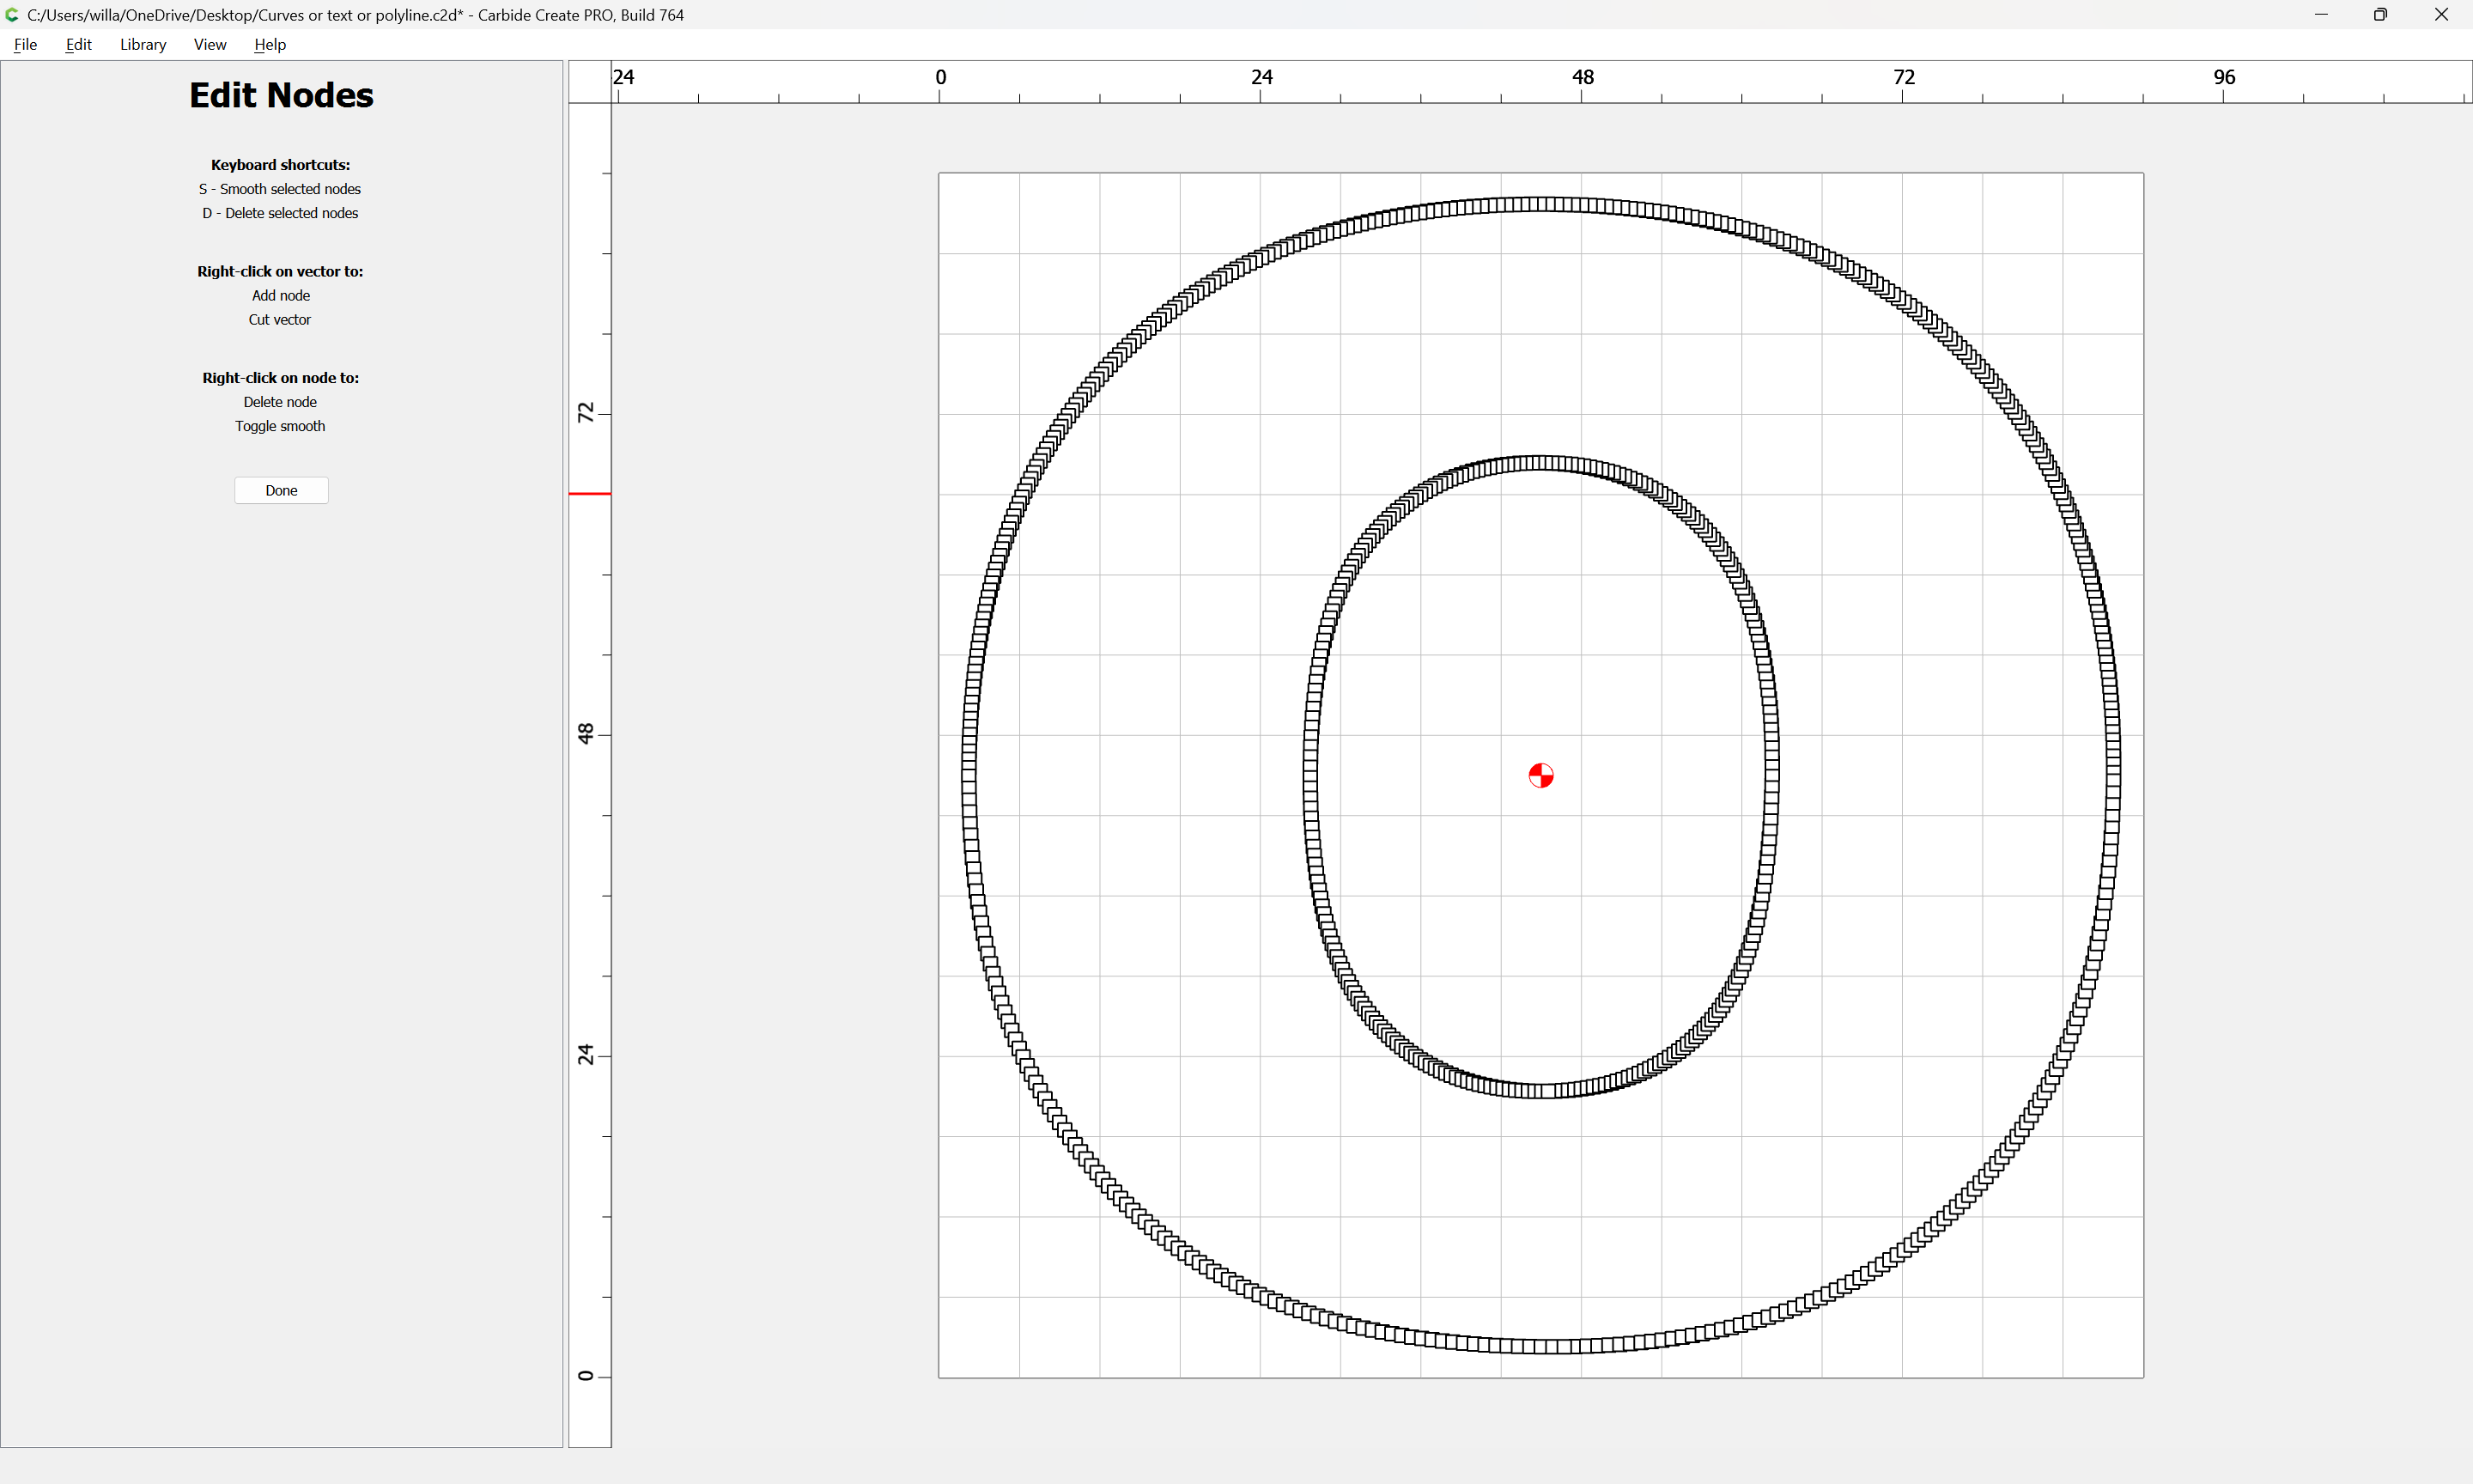Click the 96 mark on the horizontal ruler
The width and height of the screenshot is (2473, 1484).
tap(2224, 77)
